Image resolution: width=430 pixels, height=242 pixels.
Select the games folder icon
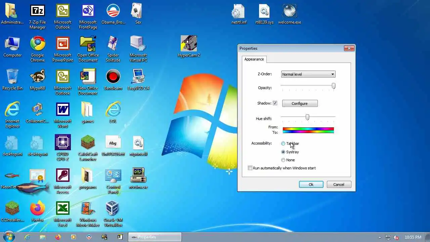pos(88,113)
